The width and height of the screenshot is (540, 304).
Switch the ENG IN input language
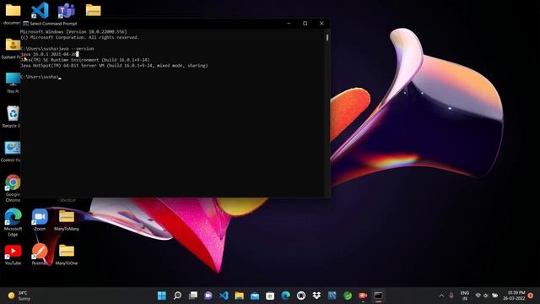point(465,296)
